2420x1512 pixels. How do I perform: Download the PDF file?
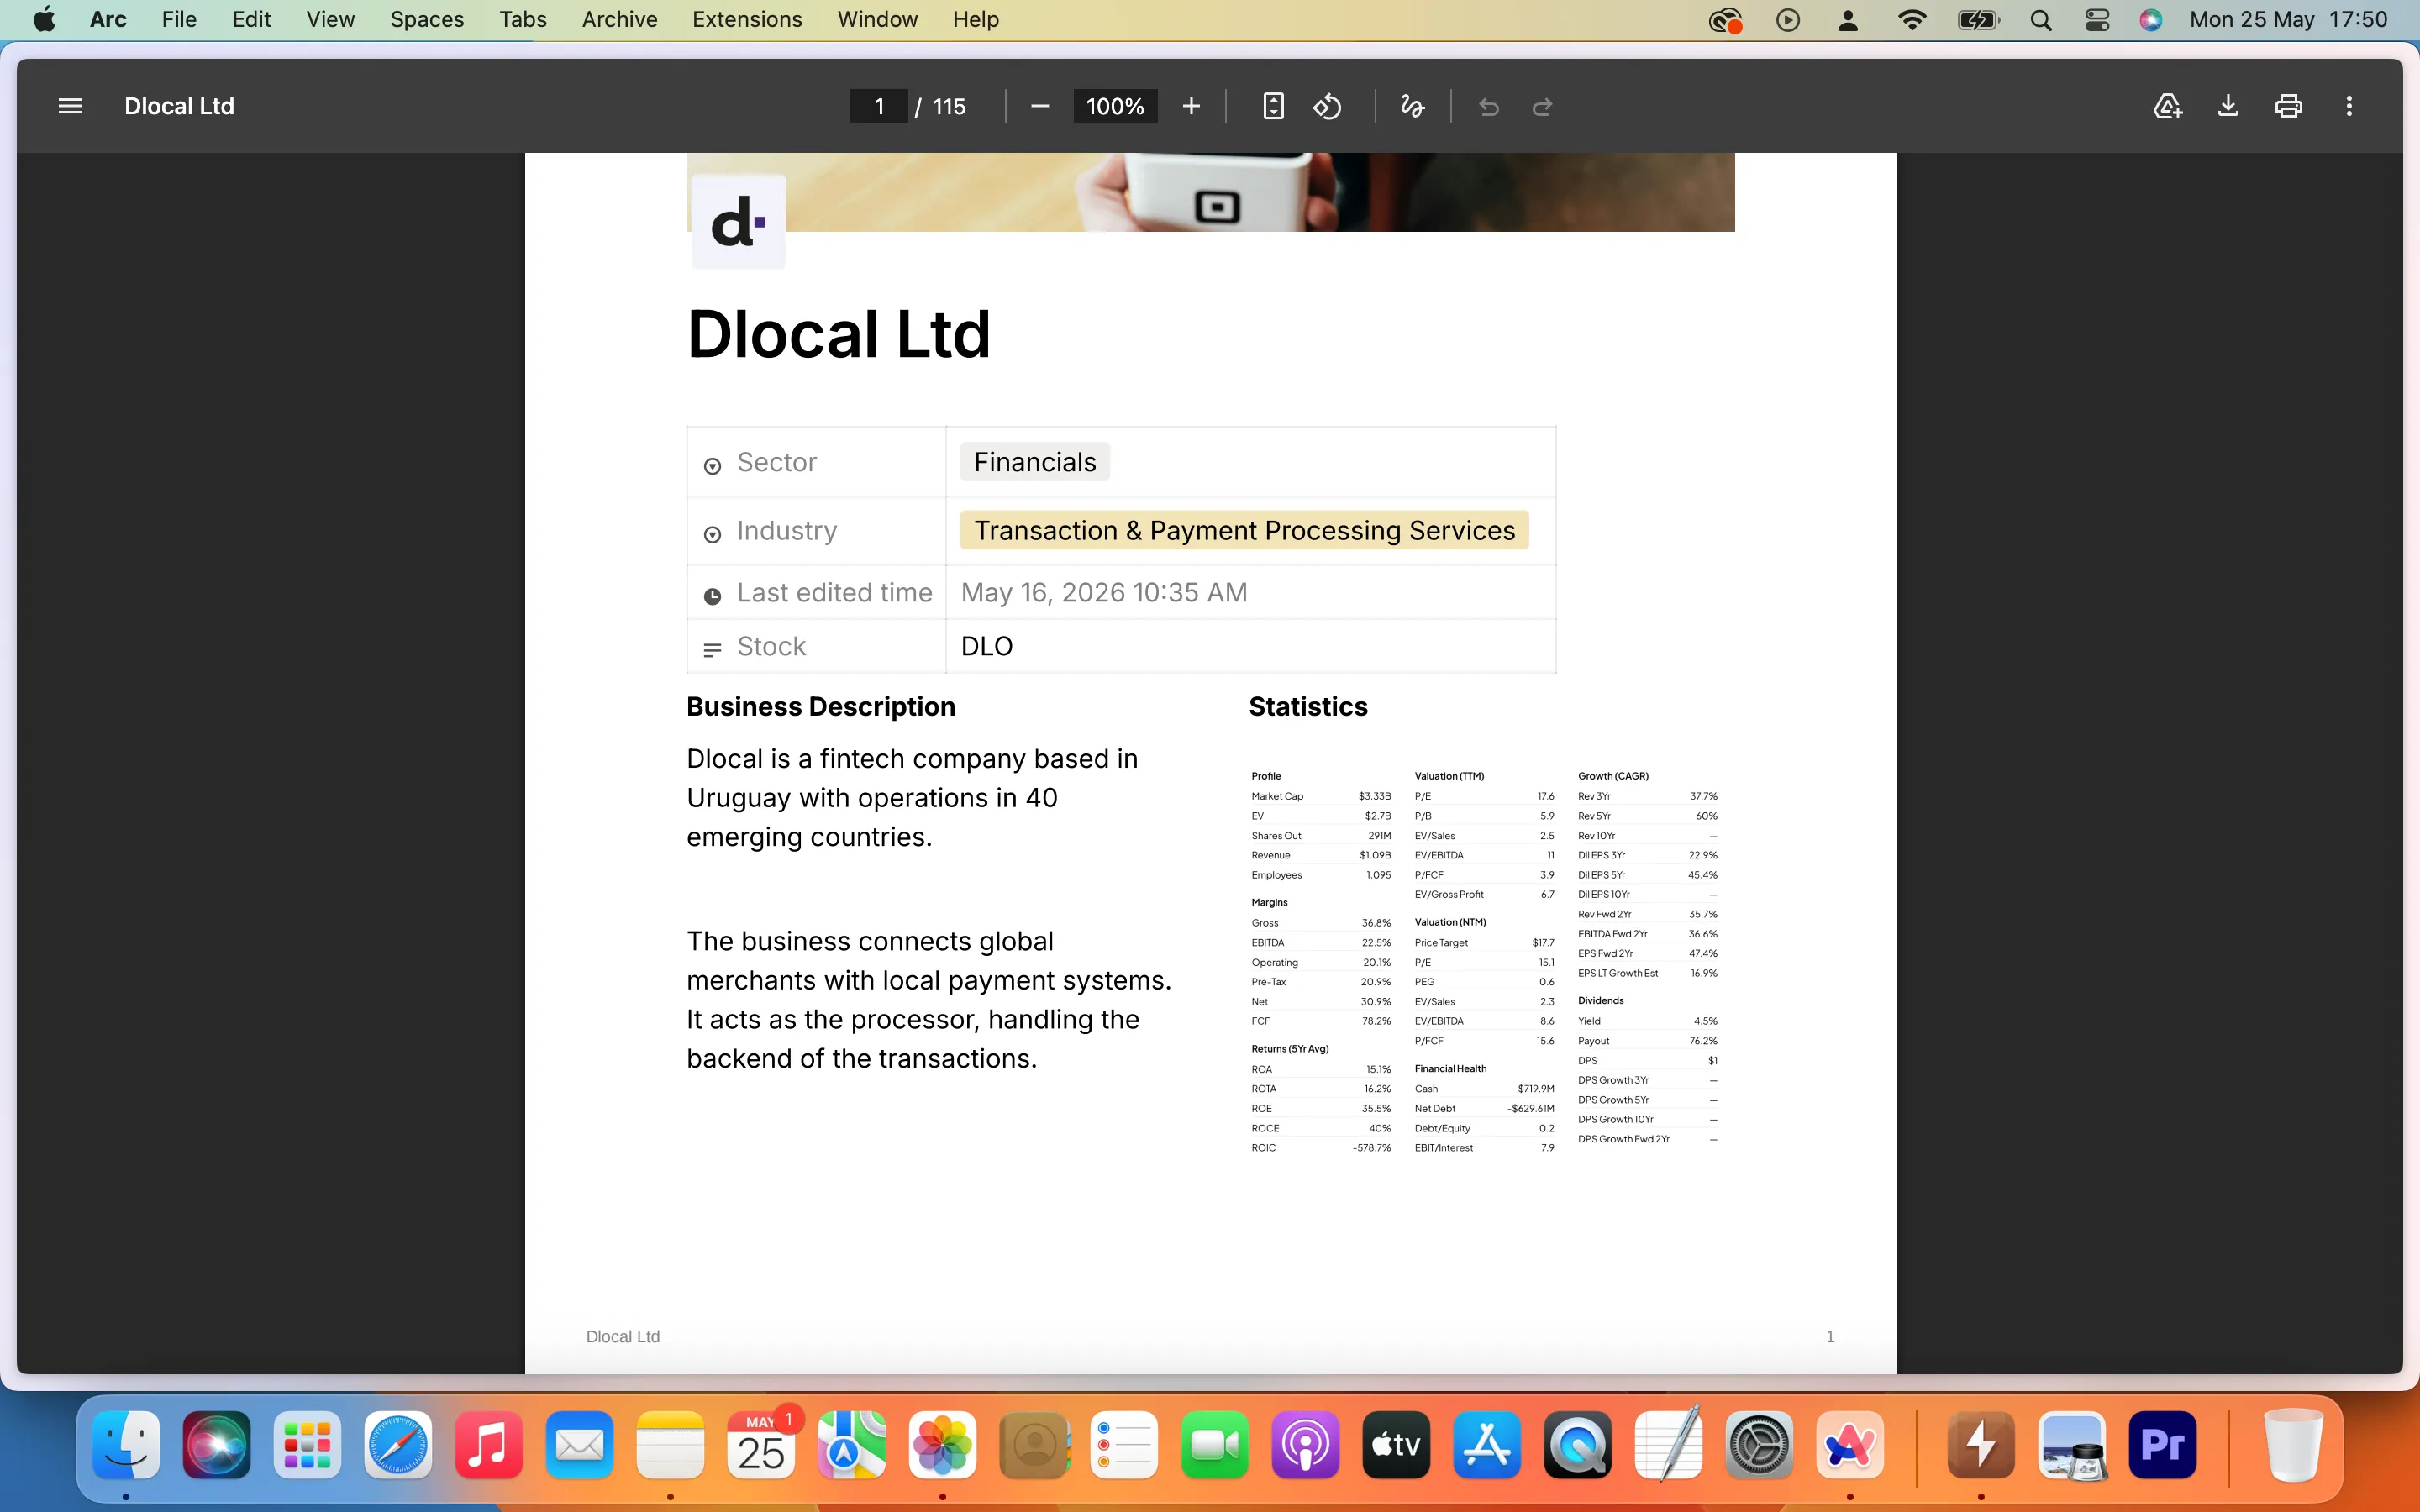[x=2228, y=106]
